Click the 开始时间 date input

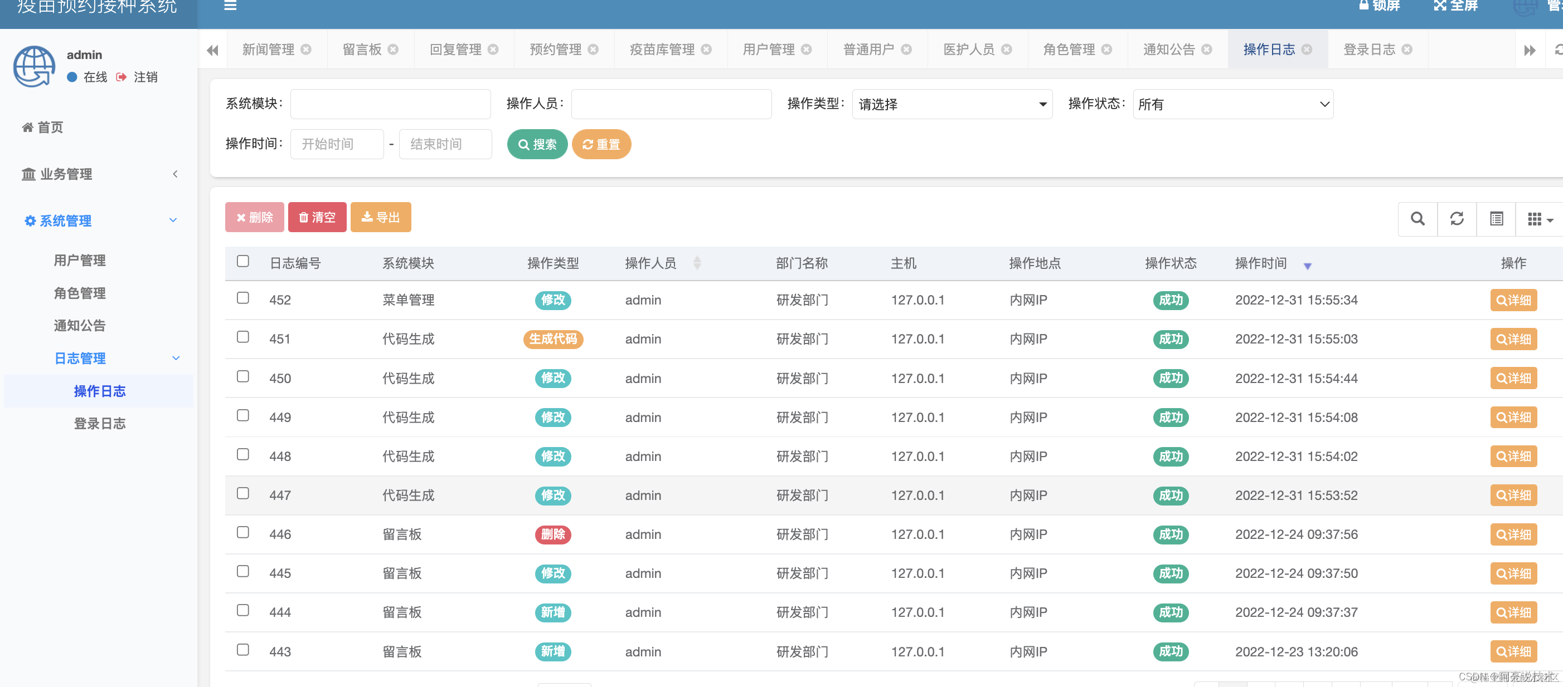pos(337,144)
